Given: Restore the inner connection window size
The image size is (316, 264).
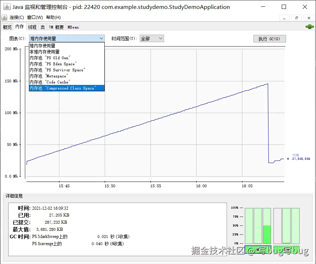Looking at the screenshot, I should 296,18.
